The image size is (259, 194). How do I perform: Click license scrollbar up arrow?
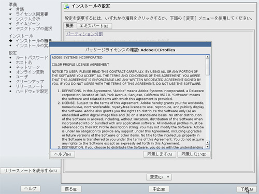coord(208,57)
